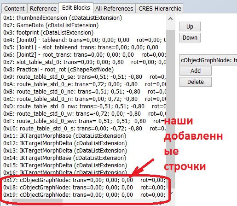Select row 0x18: cObjectGraphNode
237x206 pixels.
(x=84, y=188)
